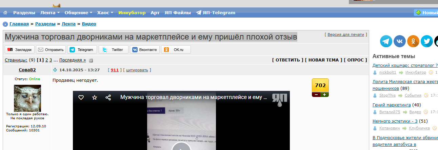
Task: Share via Twitter button
Action: tap(114, 50)
